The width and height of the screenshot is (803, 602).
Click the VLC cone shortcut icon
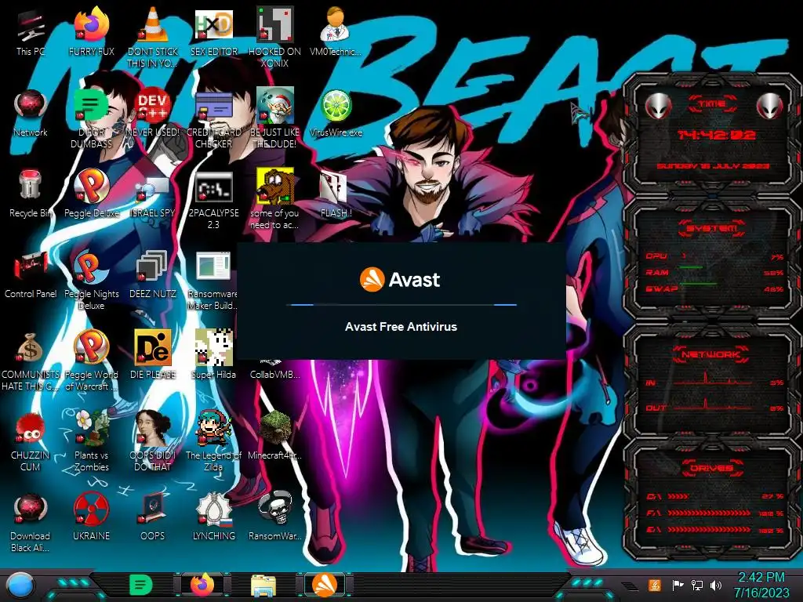(x=153, y=24)
